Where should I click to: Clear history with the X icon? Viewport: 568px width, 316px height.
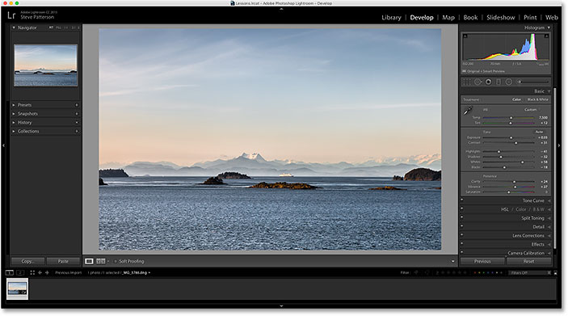pos(77,123)
